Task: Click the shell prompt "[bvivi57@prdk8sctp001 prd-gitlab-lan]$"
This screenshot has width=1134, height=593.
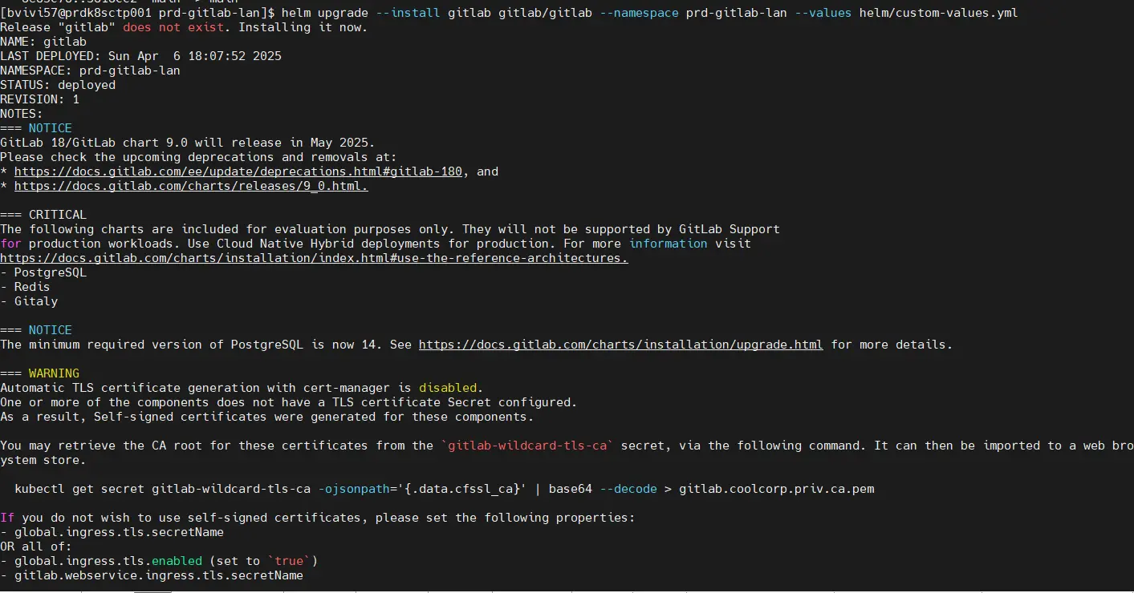Action: pyautogui.click(x=137, y=13)
